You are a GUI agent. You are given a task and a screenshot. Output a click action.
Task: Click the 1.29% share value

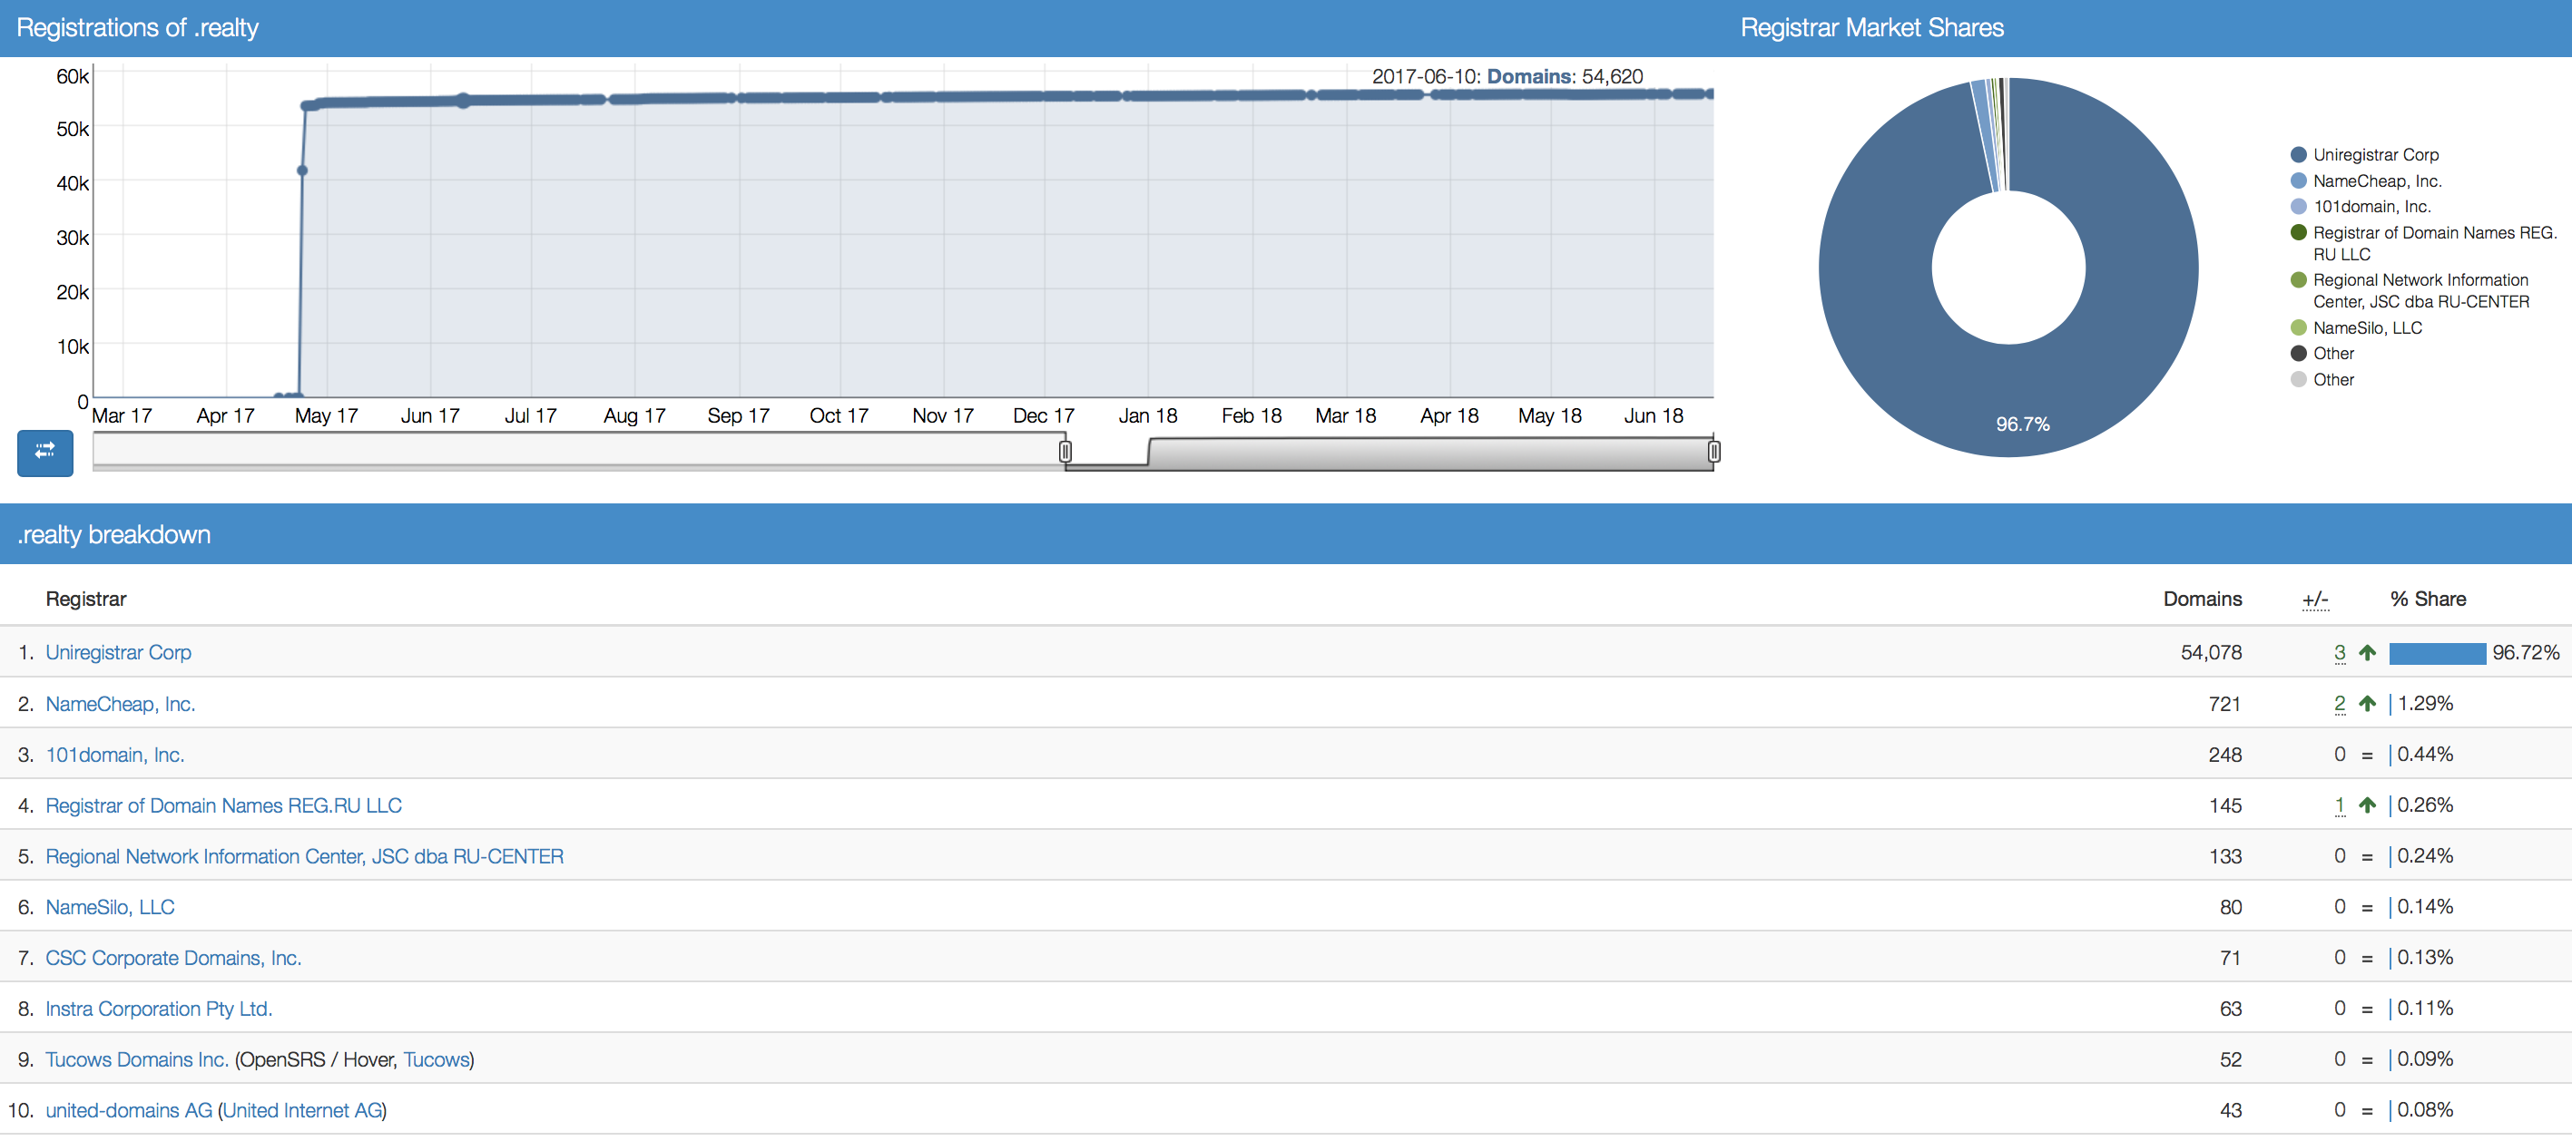point(2425,704)
